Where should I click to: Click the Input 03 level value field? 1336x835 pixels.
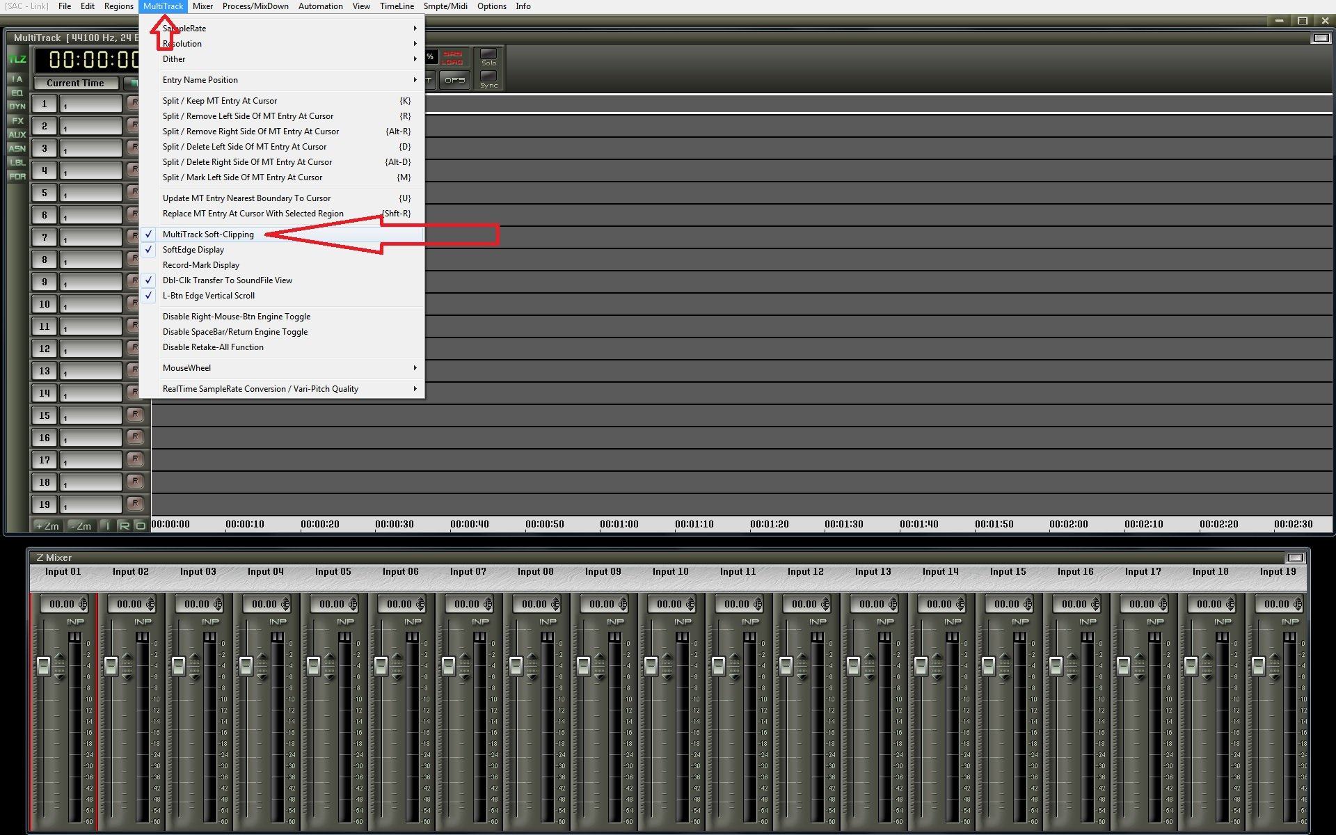pyautogui.click(x=196, y=604)
